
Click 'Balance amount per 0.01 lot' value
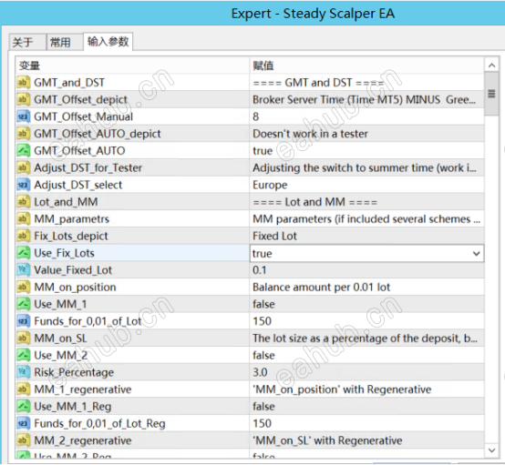[x=322, y=288]
